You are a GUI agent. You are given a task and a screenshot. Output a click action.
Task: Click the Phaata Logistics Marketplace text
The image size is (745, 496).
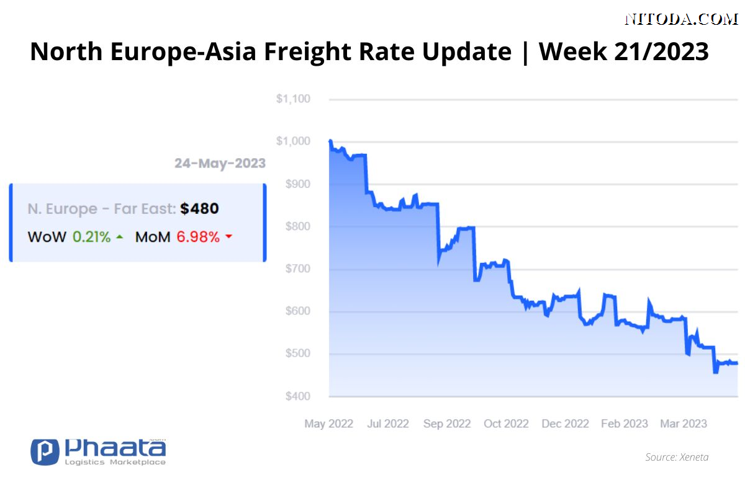pyautogui.click(x=115, y=453)
